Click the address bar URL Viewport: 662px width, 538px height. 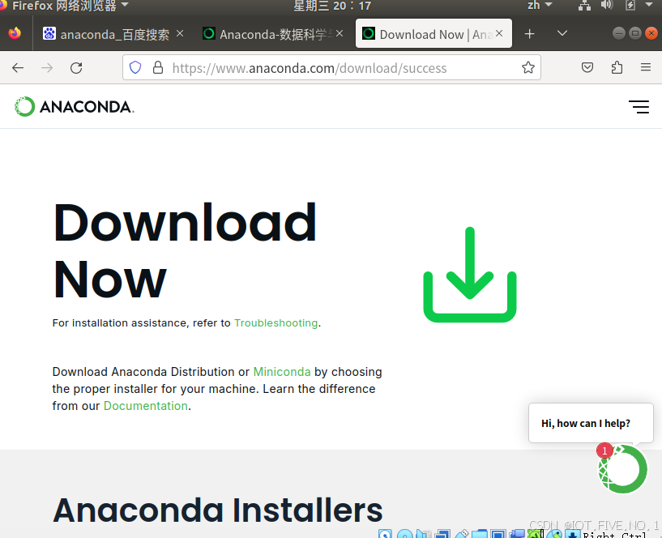[x=309, y=68]
